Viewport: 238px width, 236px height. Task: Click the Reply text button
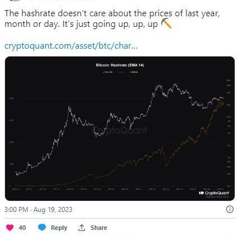tap(59, 228)
